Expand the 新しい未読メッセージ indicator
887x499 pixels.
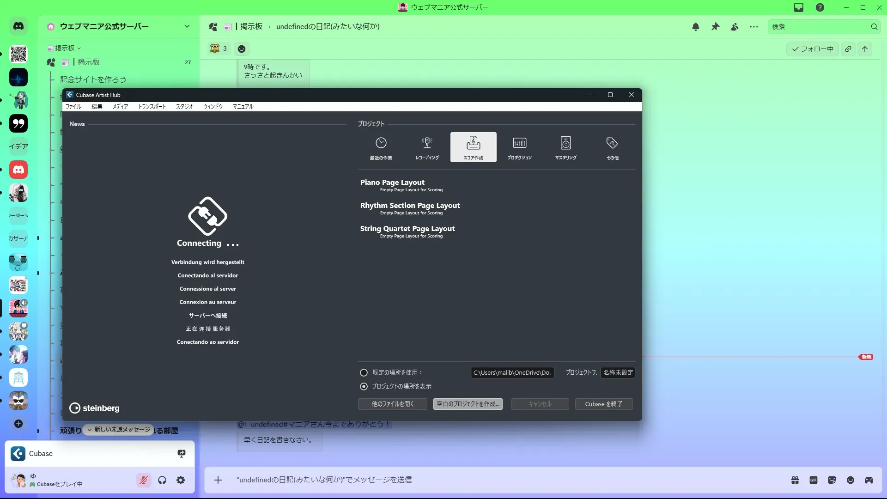(119, 430)
